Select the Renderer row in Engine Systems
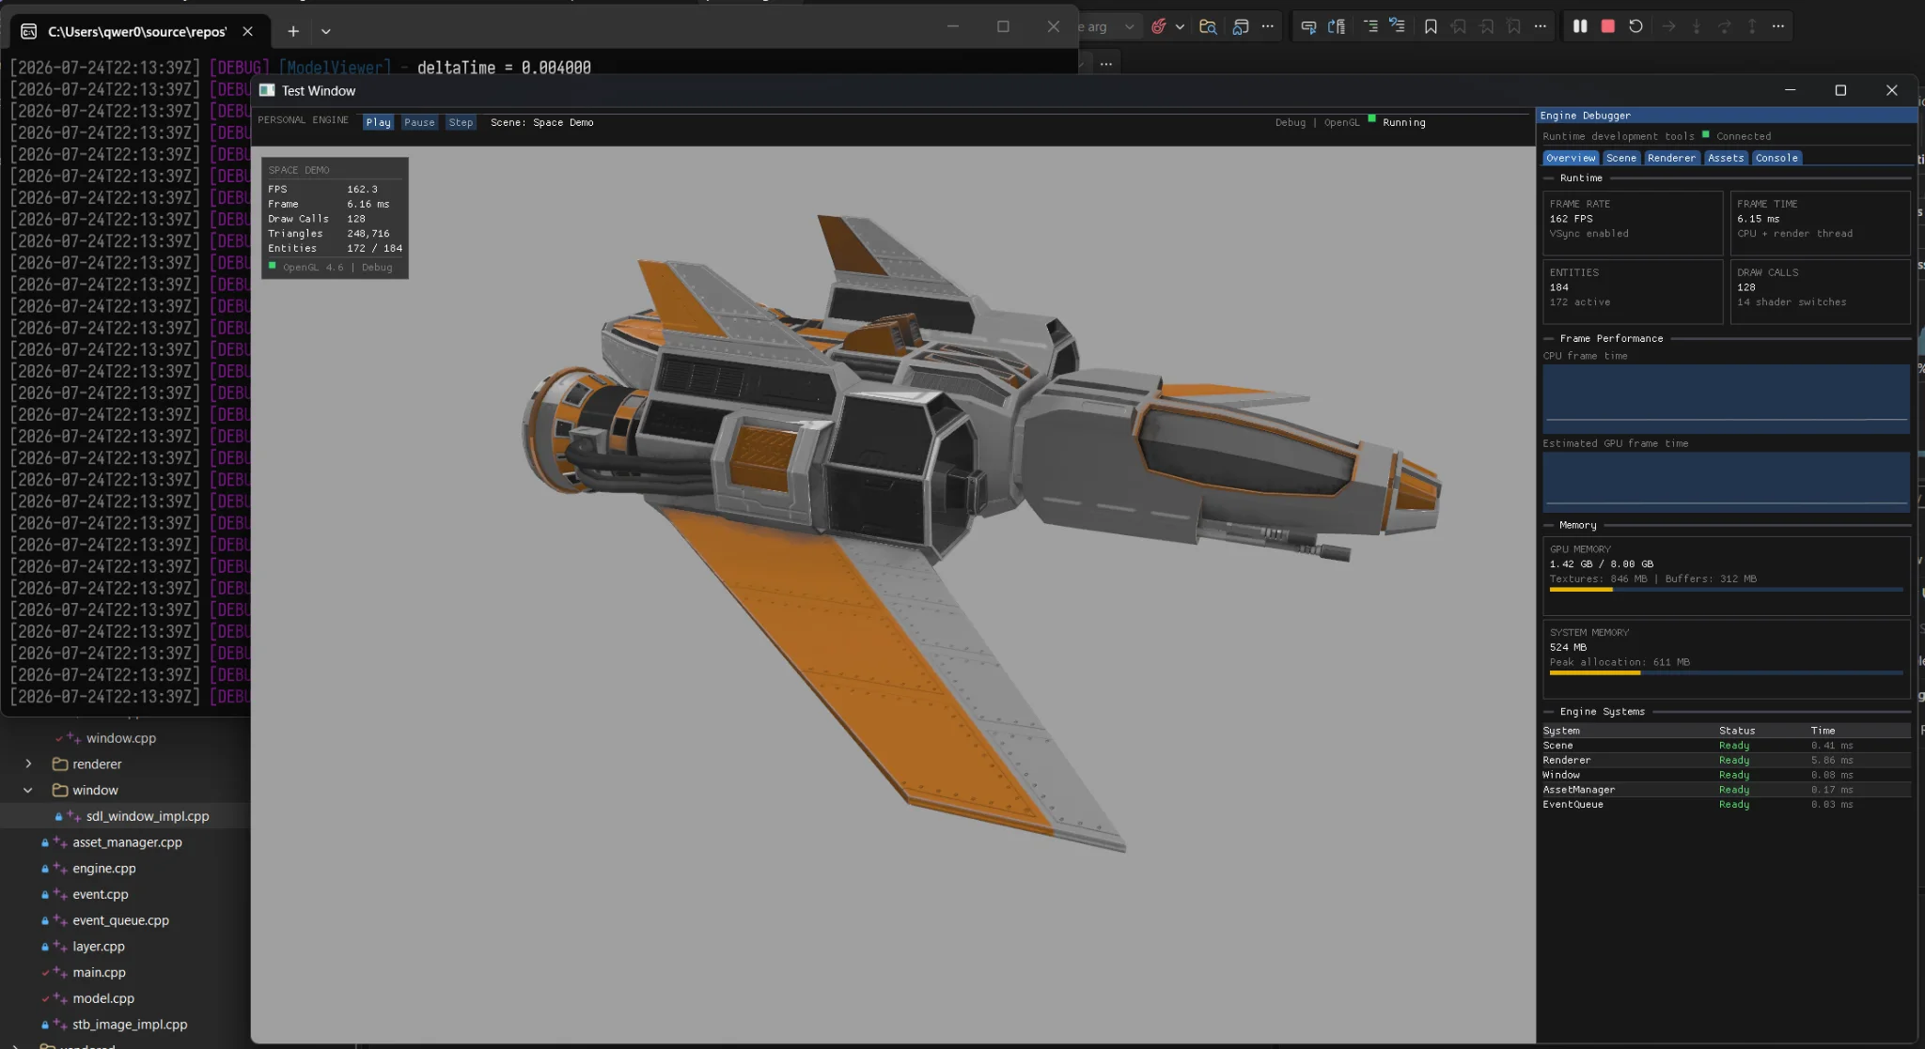This screenshot has height=1049, width=1925. click(1726, 760)
